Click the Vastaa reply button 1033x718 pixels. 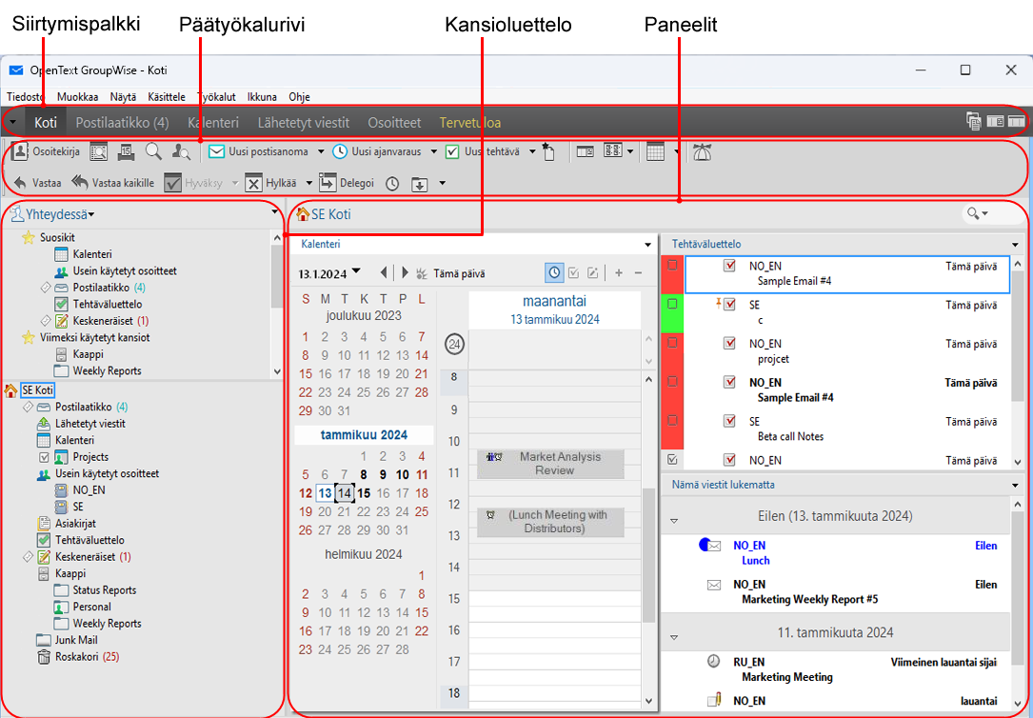click(x=37, y=183)
